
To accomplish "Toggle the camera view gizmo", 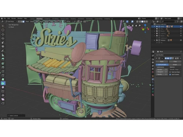I will (132, 26).
